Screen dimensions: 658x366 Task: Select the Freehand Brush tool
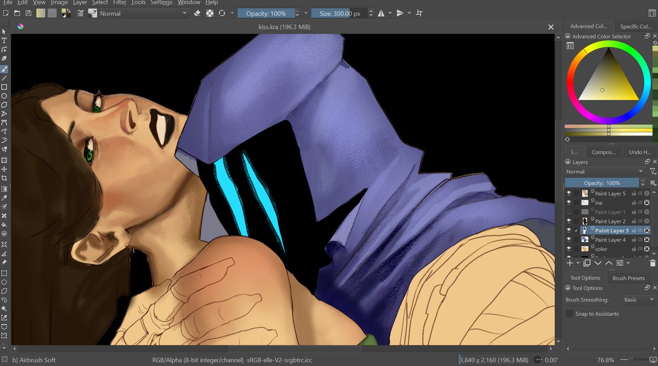click(x=4, y=69)
